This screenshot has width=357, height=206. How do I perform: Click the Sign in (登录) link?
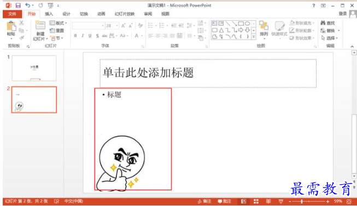click(342, 14)
